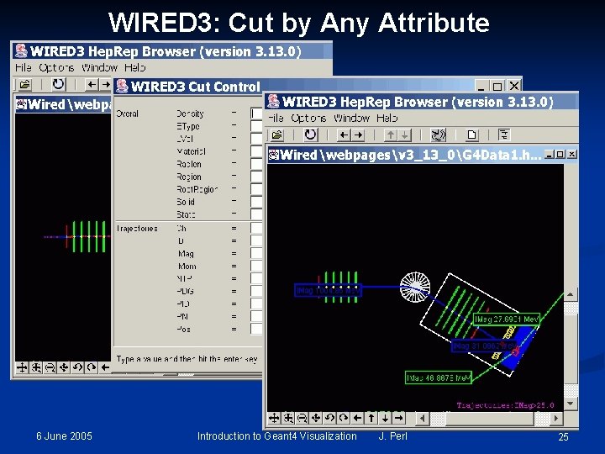The height and width of the screenshot is (454, 605).
Task: Open Help menu in front HepRep Browser
Action: click(387, 118)
